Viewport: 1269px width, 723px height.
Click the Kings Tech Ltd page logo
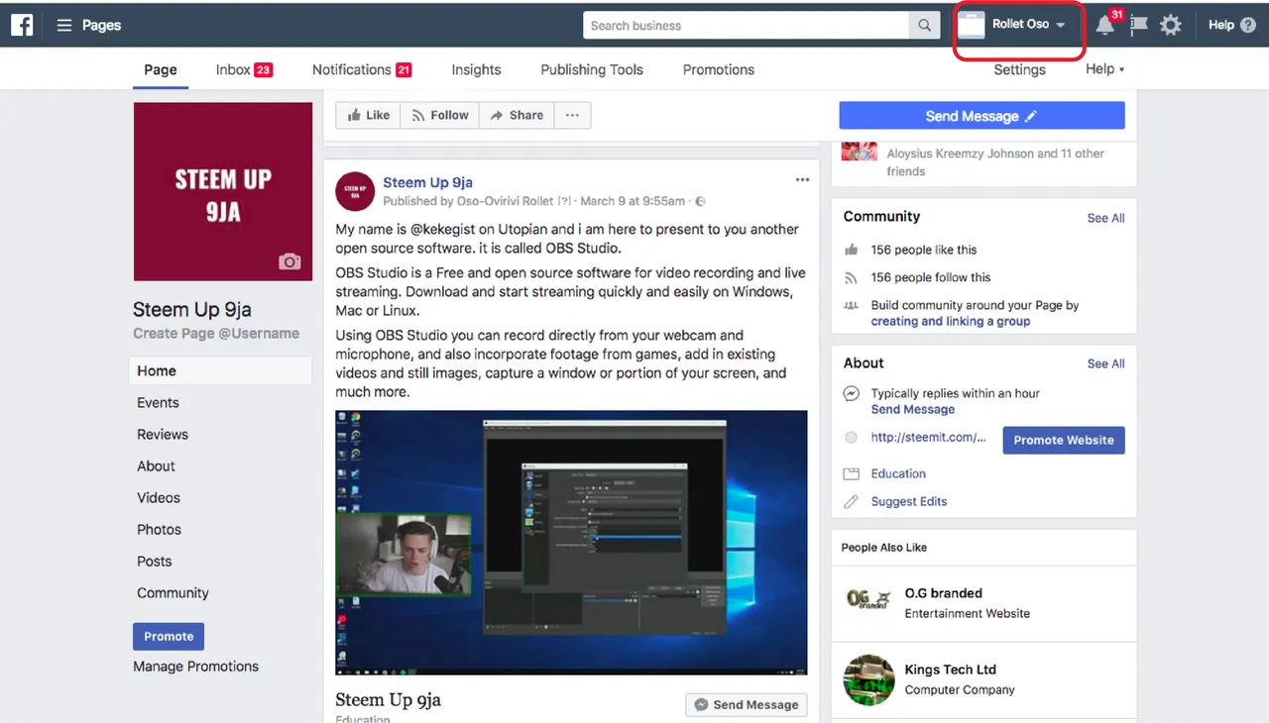(868, 679)
